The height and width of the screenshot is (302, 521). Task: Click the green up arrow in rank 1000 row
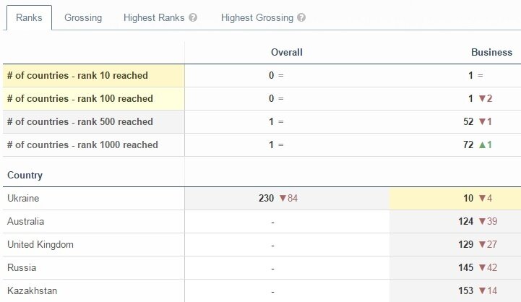[x=482, y=144]
